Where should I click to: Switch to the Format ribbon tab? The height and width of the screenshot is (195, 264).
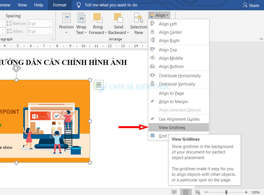click(x=59, y=5)
